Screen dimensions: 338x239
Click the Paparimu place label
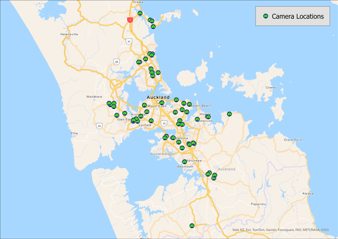coord(258,204)
